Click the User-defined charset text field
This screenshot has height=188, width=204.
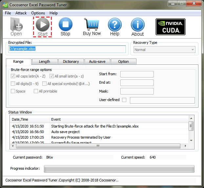[x=162, y=100]
